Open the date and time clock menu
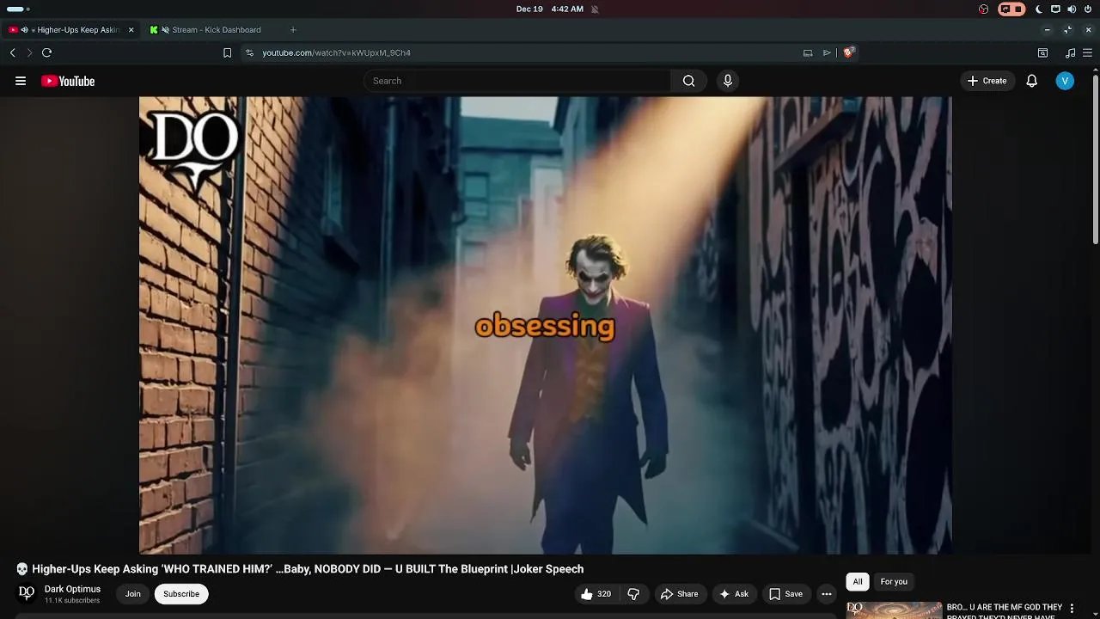1100x619 pixels. [x=550, y=9]
